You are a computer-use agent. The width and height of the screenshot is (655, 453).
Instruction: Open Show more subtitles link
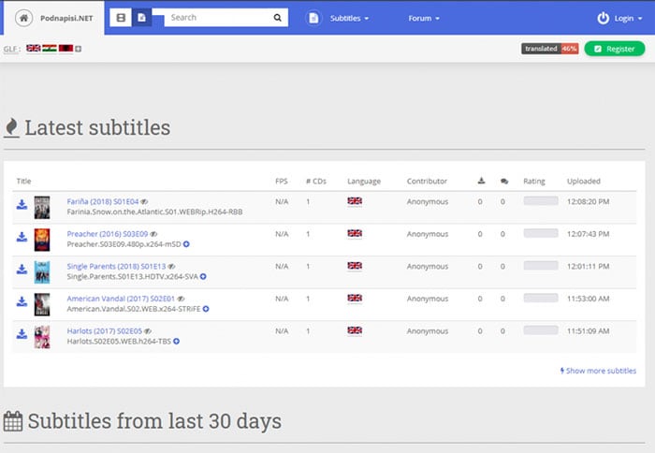click(599, 371)
